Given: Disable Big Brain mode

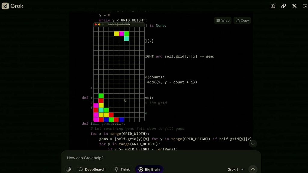Looking at the screenshot, I should tap(149, 169).
